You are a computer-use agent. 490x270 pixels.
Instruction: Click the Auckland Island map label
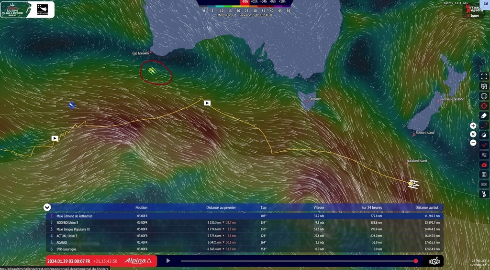coord(417,161)
